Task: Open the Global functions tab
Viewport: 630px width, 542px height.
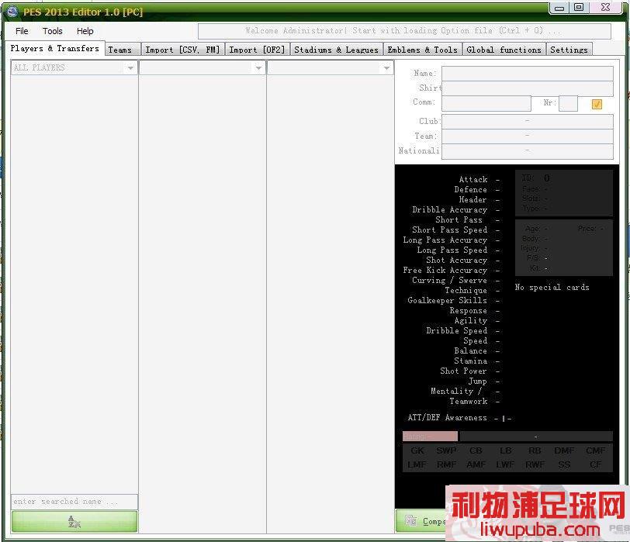Action: click(504, 50)
